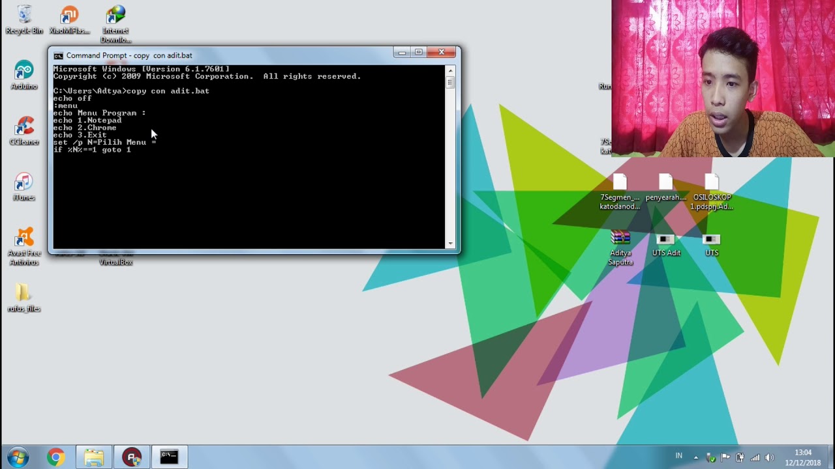
Task: Activate the Command Prompt taskbar button
Action: (169, 457)
